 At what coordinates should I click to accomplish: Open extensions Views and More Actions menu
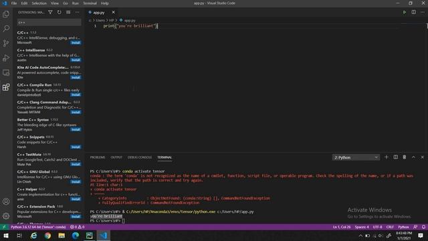[x=78, y=12]
